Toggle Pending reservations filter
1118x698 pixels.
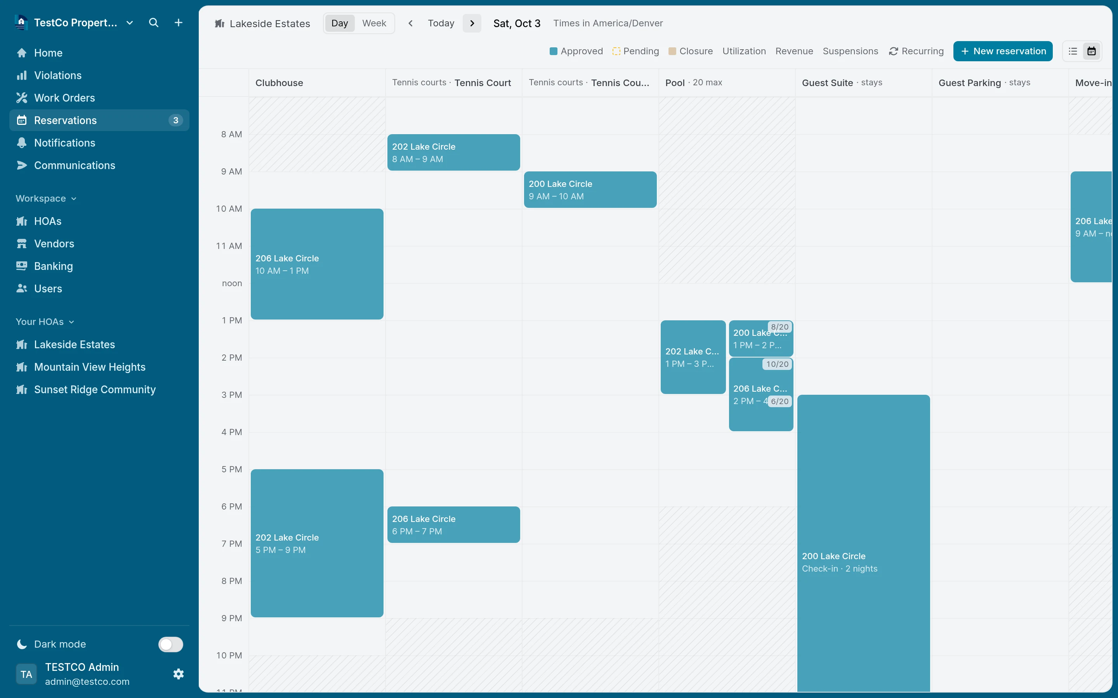click(636, 51)
